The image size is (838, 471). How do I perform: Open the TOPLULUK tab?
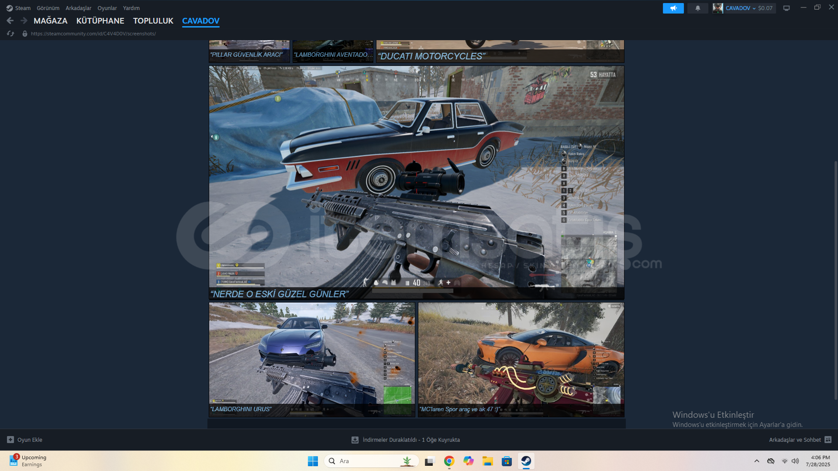[x=153, y=21]
